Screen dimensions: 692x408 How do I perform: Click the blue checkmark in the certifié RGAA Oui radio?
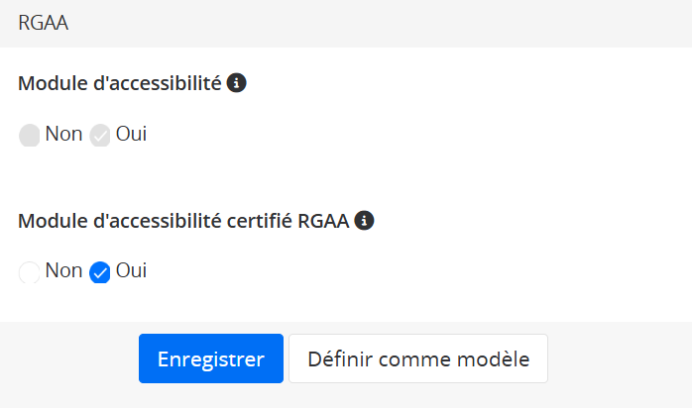[100, 272]
